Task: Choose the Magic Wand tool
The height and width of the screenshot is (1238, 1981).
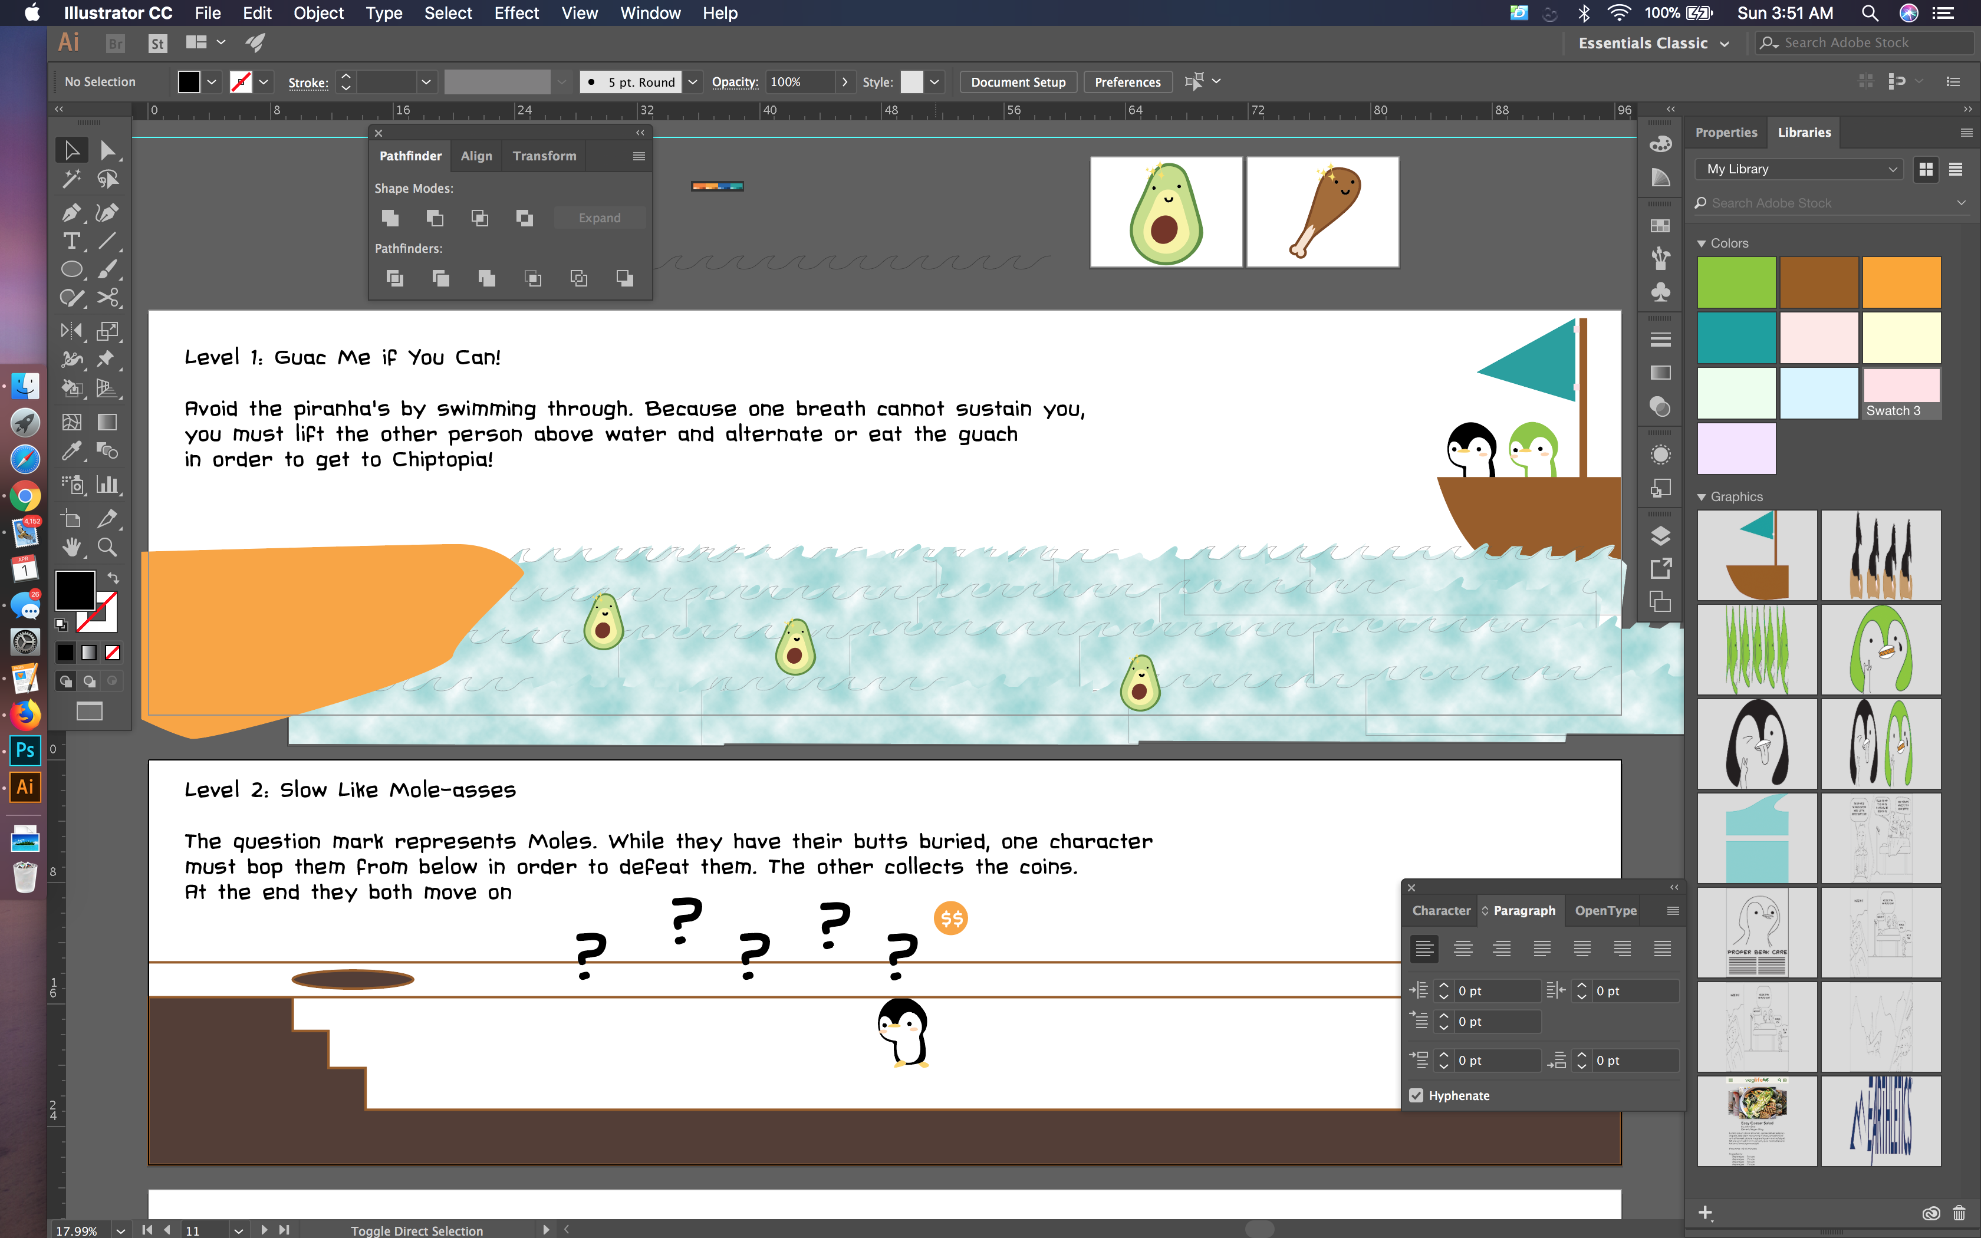Action: click(x=71, y=179)
